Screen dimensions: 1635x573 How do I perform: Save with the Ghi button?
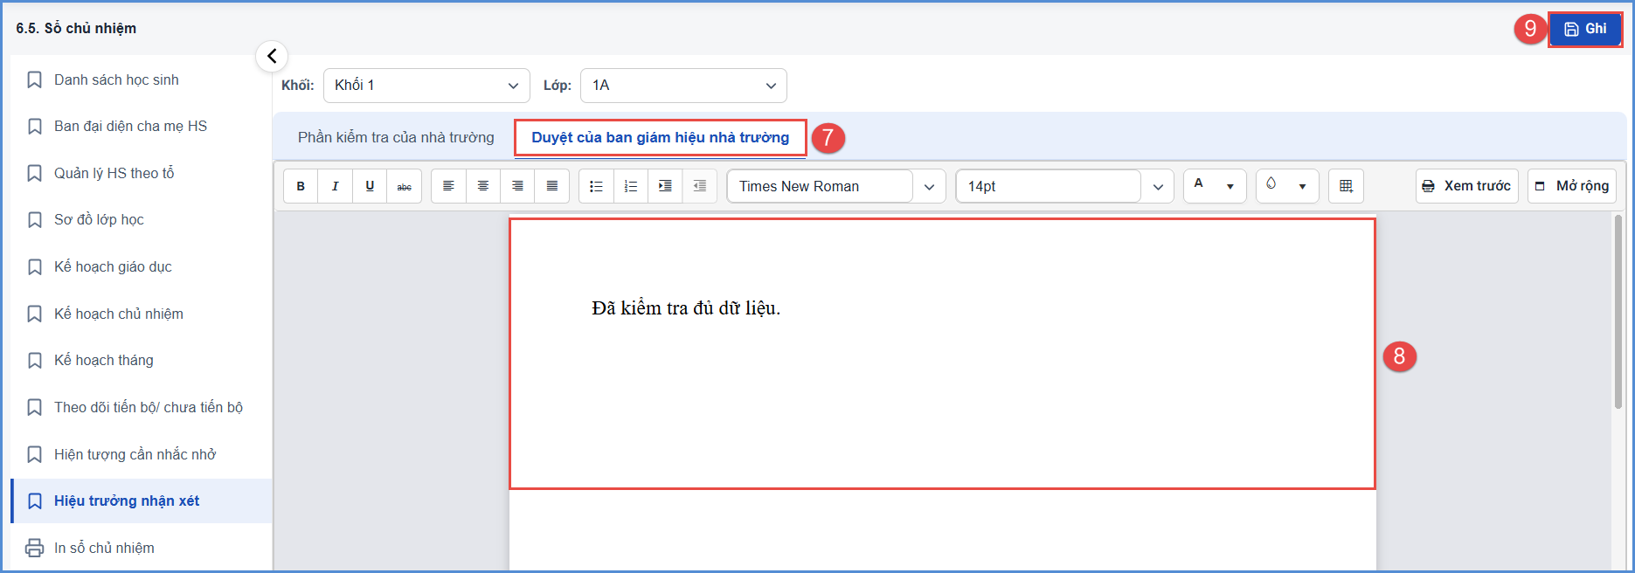(x=1585, y=29)
